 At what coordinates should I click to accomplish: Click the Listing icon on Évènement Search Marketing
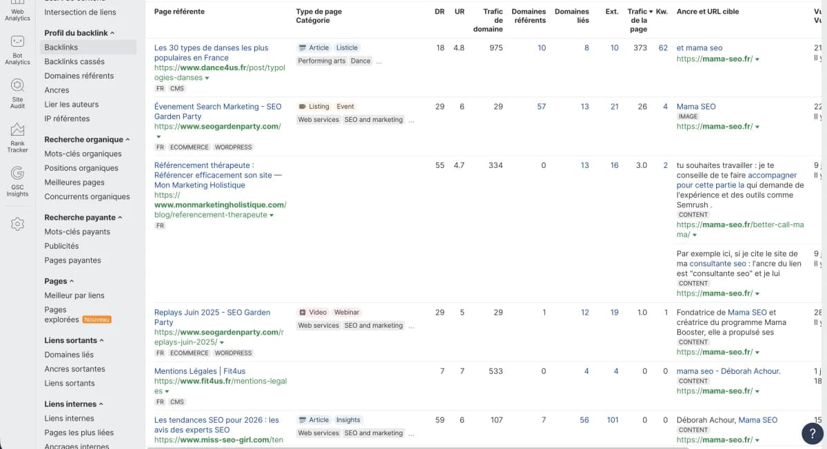coord(301,107)
